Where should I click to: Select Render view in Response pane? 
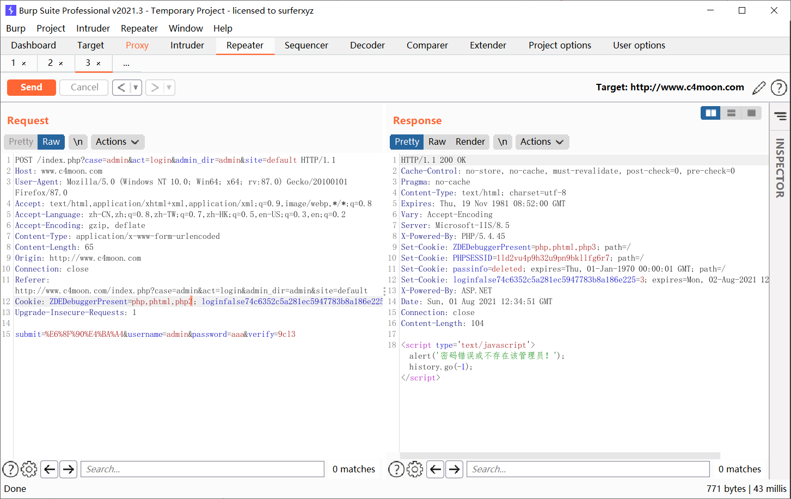[470, 142]
